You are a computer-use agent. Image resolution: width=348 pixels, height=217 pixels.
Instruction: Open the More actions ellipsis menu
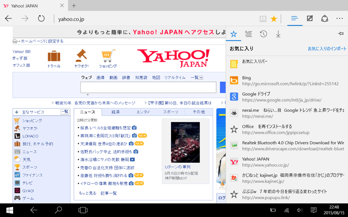(x=339, y=19)
